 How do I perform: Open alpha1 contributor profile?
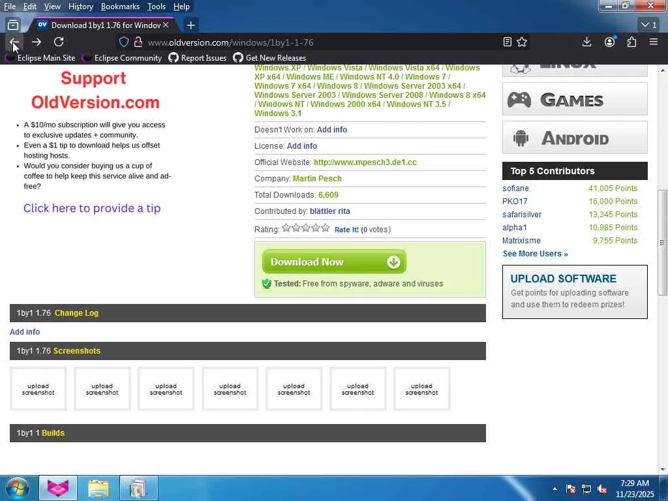(514, 228)
